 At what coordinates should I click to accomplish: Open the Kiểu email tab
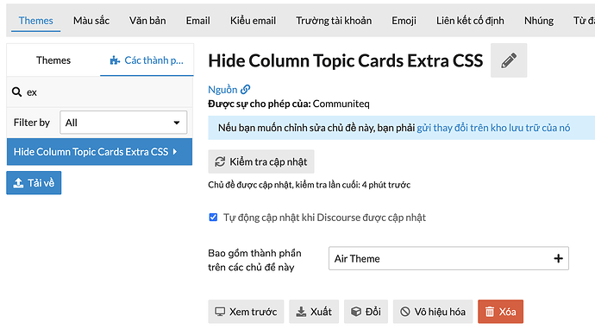click(253, 21)
